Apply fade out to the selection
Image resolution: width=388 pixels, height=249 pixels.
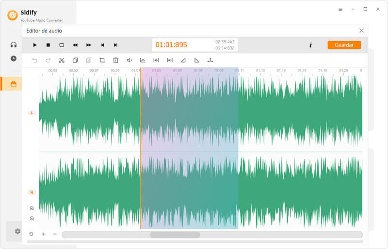[x=197, y=61]
